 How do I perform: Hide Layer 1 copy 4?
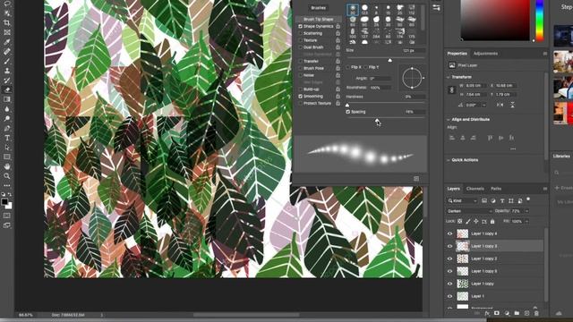click(449, 233)
